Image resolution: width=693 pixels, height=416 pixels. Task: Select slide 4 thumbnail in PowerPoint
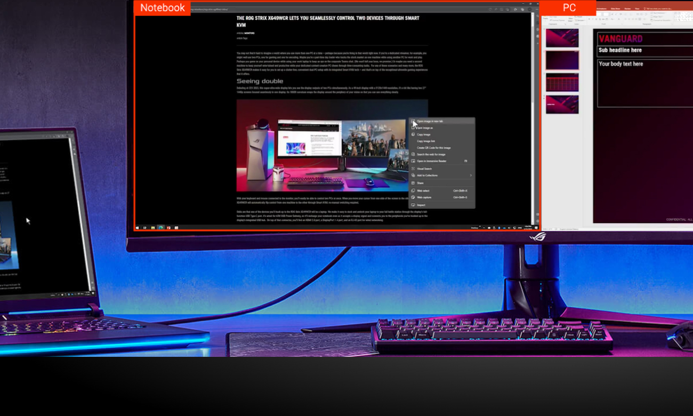pyautogui.click(x=562, y=105)
